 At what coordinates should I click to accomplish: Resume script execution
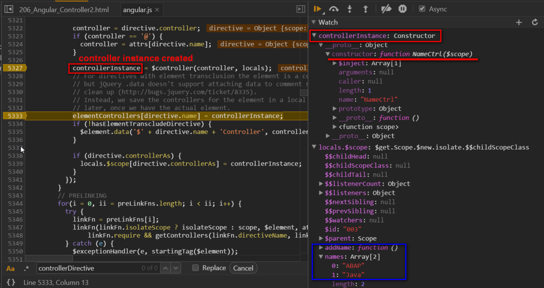[318, 9]
